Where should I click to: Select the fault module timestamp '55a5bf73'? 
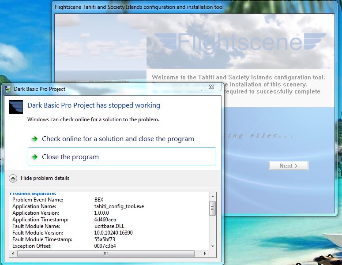click(105, 239)
